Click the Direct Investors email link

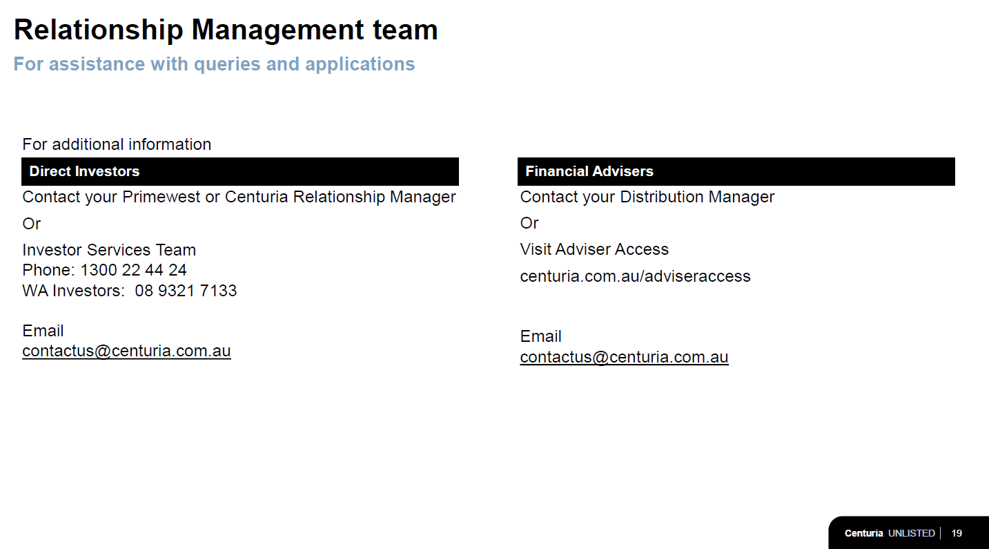click(126, 351)
